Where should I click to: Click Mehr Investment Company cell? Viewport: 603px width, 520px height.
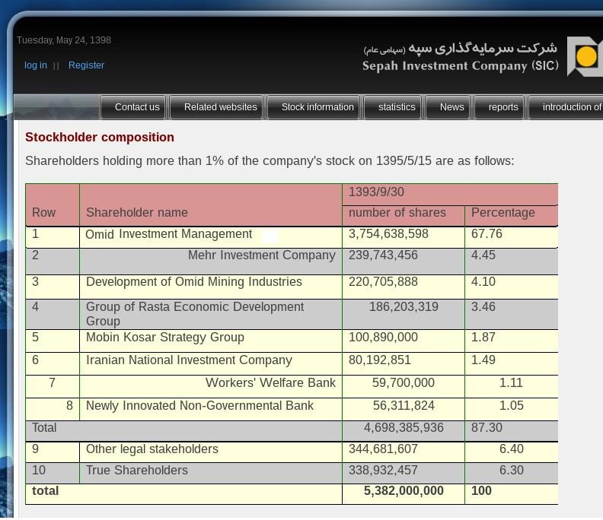coord(211,262)
